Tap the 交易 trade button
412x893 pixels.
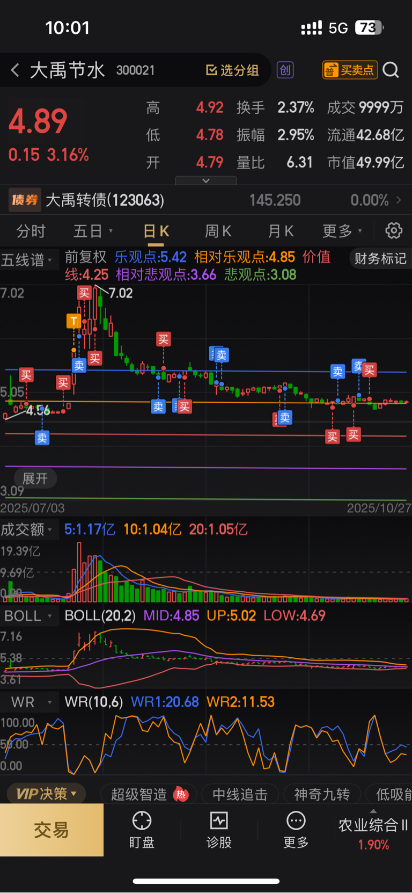pyautogui.click(x=51, y=830)
